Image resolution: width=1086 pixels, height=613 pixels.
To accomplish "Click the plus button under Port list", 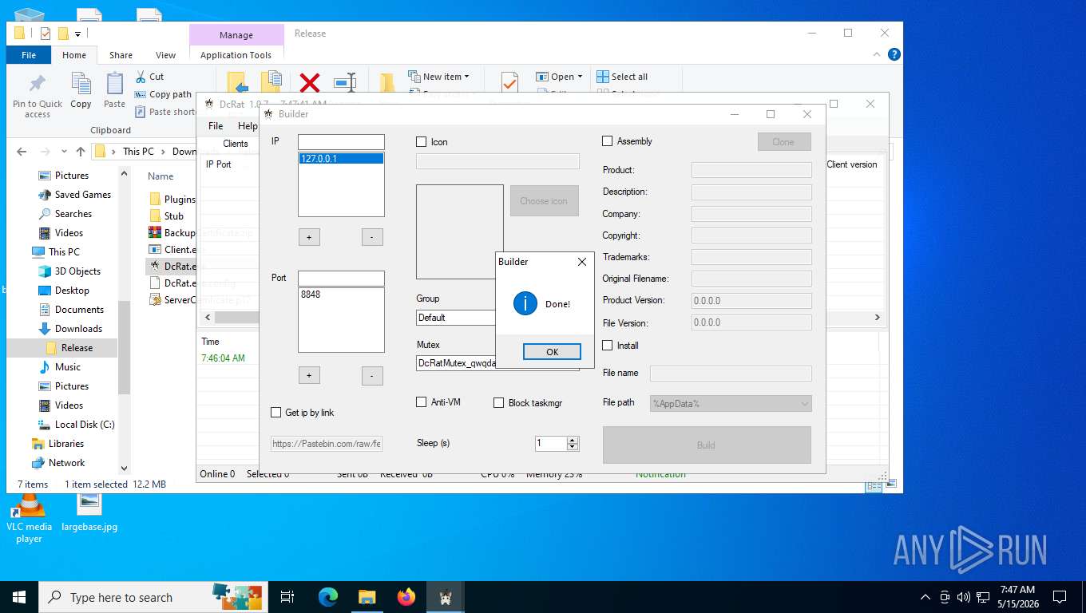I will pos(308,376).
